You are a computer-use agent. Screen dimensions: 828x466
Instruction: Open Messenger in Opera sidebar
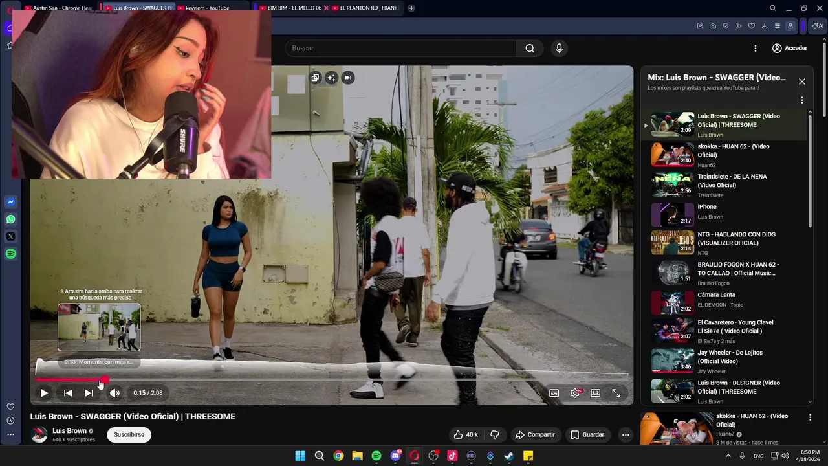coord(10,202)
